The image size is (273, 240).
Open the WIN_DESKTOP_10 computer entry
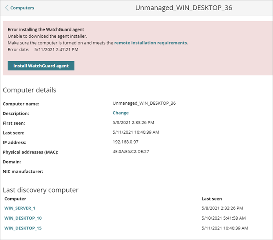click(x=23, y=218)
